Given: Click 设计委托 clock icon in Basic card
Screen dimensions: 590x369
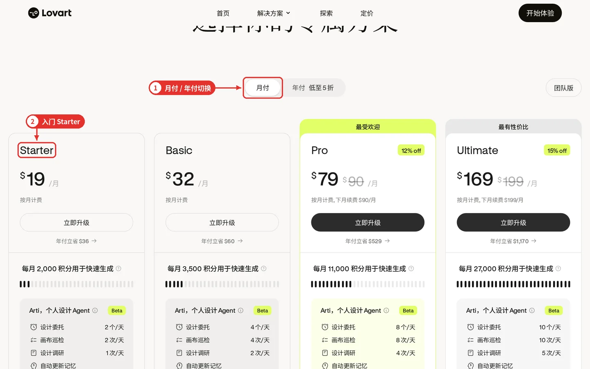Looking at the screenshot, I should tap(179, 327).
